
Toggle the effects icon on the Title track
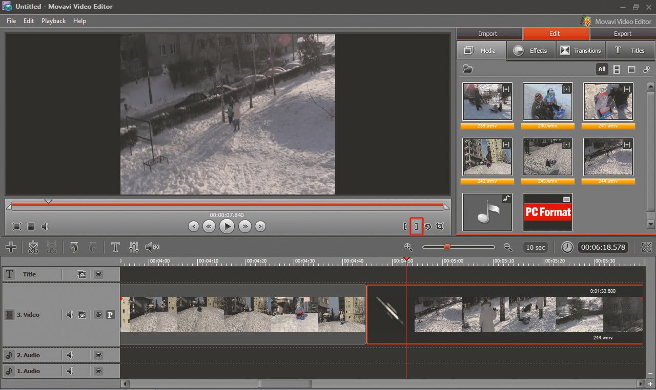point(81,274)
